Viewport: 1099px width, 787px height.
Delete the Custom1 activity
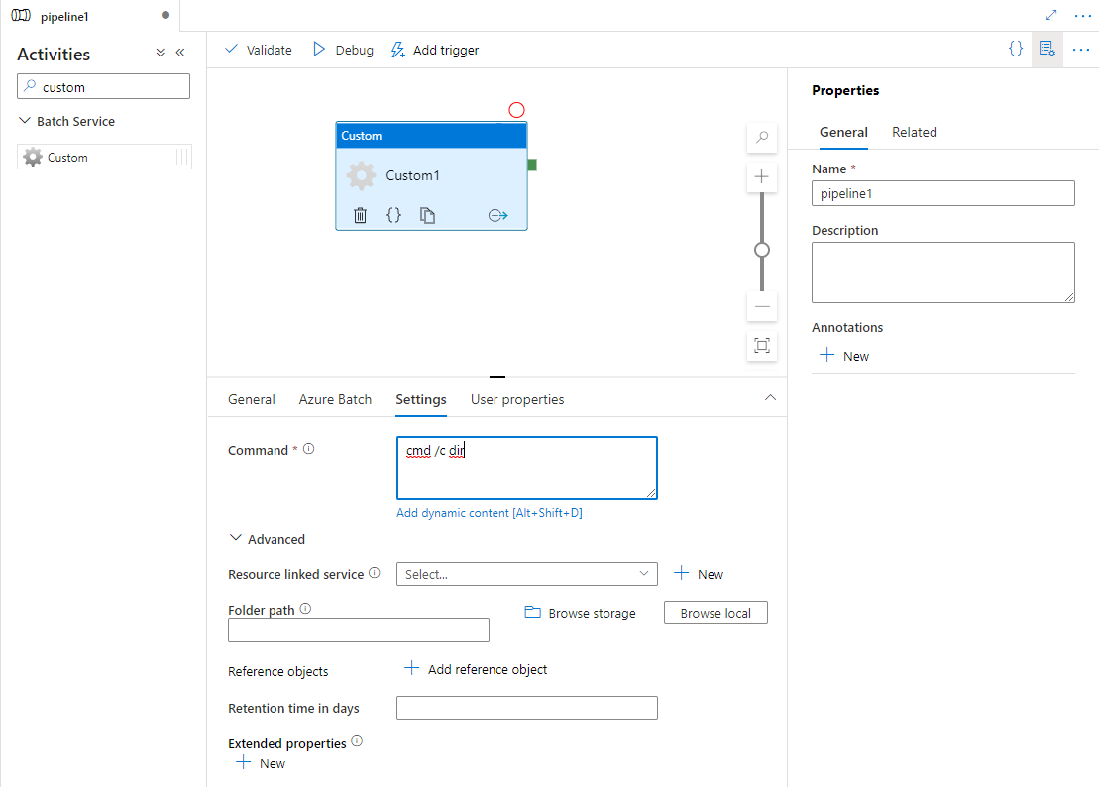[360, 215]
